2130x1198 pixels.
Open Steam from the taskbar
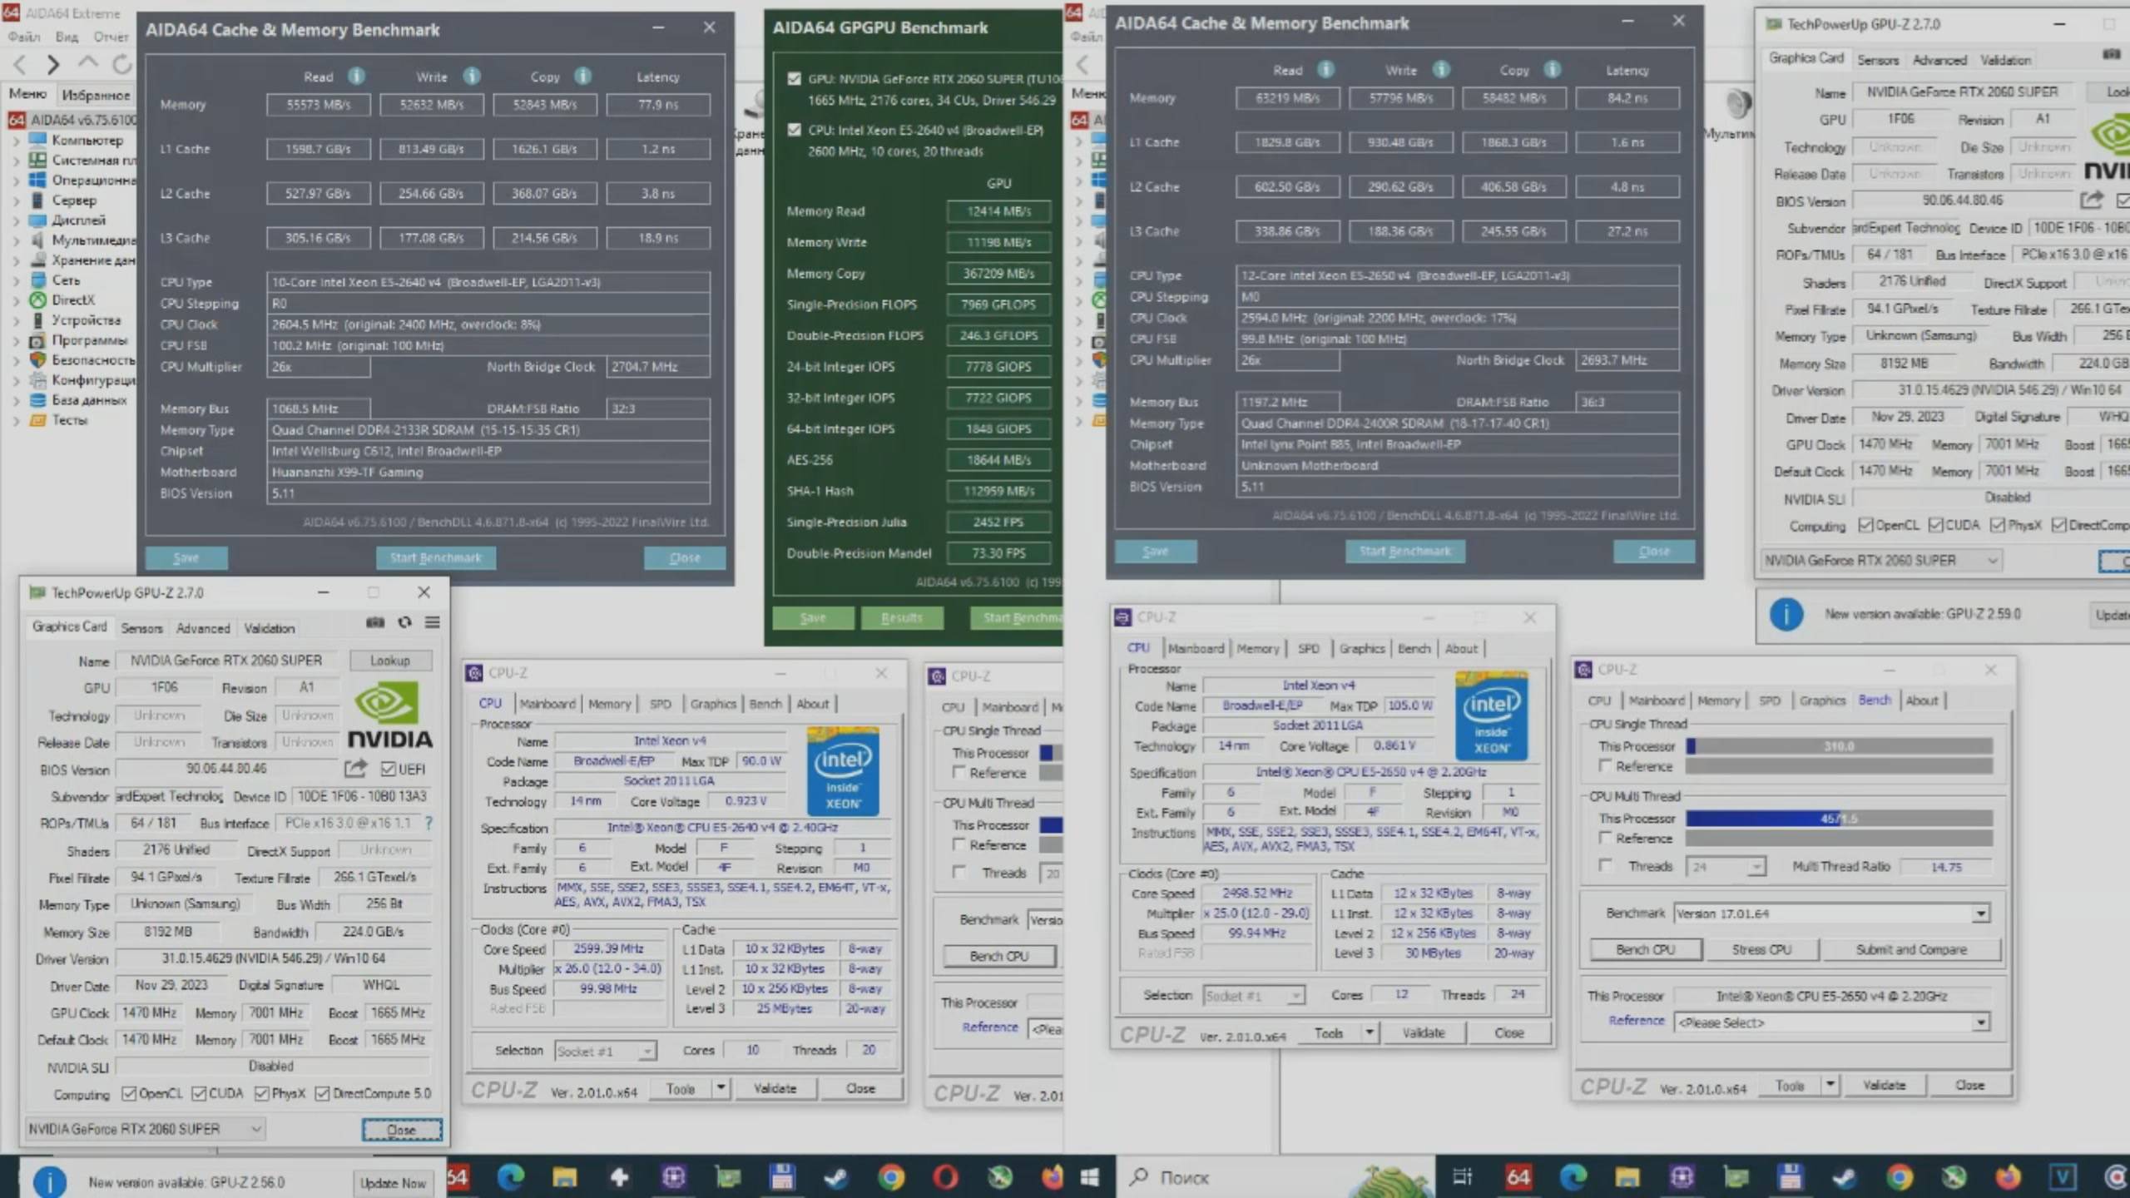click(835, 1177)
